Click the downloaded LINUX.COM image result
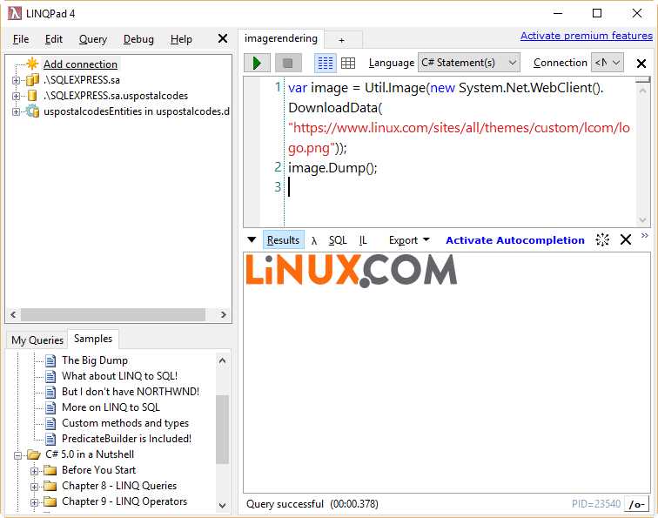Viewport: 658px width, 518px height. click(352, 271)
